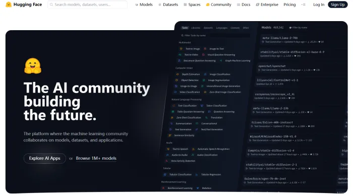
Task: Select the Reinforcement Learning task label
Action: (x=180, y=188)
